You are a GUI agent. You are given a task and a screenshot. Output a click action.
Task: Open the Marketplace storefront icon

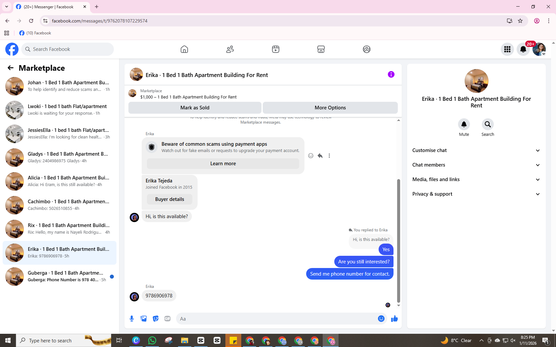[x=321, y=49]
